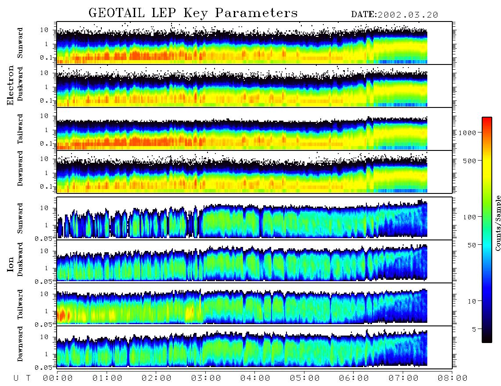Screen dimensions: 501x386
Task: Click the 05:00 time tick label
Action: pyautogui.click(x=305, y=378)
